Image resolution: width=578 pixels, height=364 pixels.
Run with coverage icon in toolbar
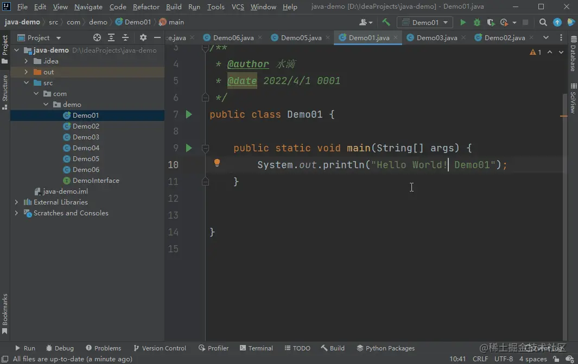click(x=491, y=22)
